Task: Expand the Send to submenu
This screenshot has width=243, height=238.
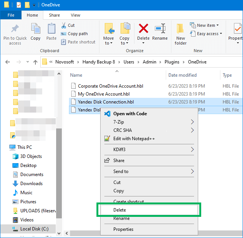Action: point(192,172)
